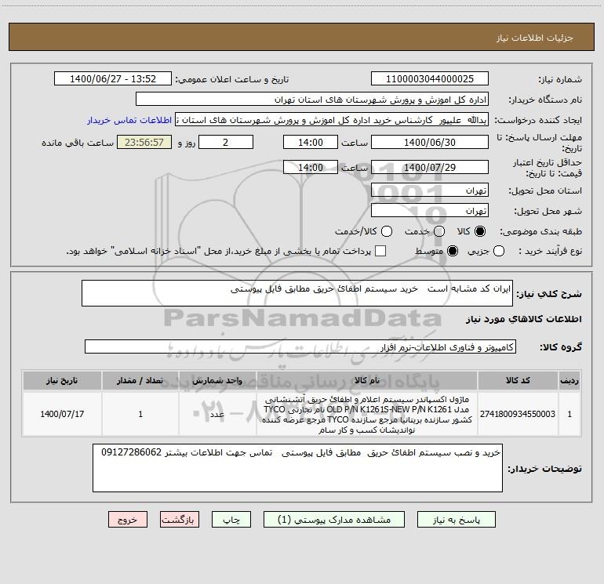
Task: Click the public announcement date-time field
Action: (x=113, y=78)
